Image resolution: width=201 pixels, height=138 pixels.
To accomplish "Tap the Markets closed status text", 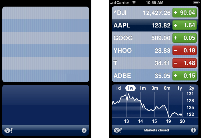I will click(156, 130).
